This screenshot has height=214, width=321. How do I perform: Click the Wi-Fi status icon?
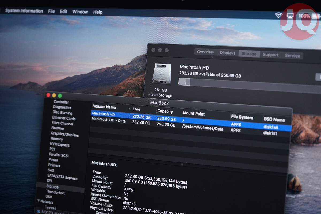pos(278,15)
